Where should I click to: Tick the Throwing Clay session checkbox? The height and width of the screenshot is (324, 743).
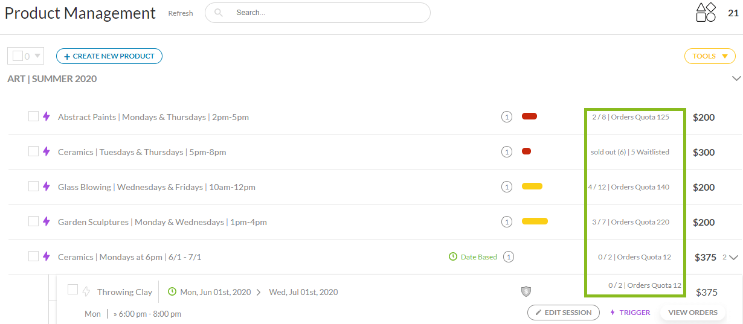(72, 290)
